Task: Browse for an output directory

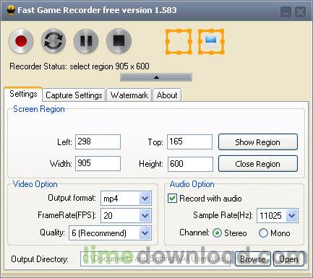Action: 253,259
